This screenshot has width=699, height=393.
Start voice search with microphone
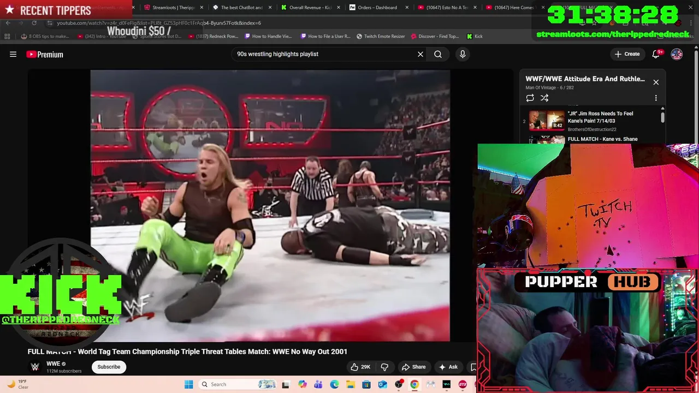click(x=463, y=54)
